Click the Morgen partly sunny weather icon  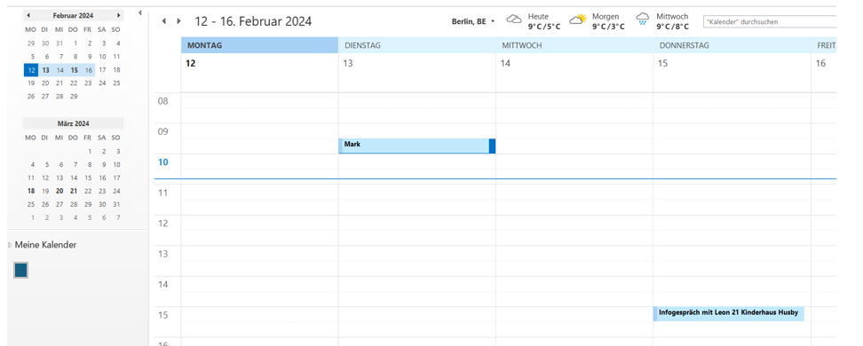[578, 20]
